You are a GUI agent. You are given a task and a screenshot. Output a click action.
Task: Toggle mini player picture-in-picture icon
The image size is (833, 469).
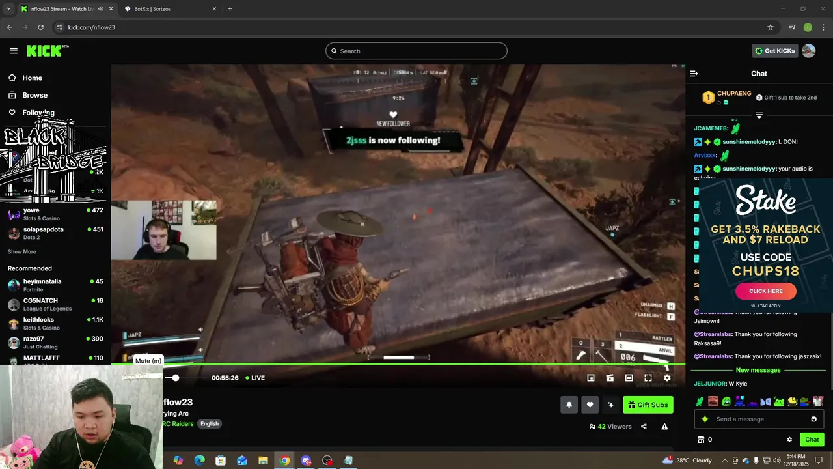pyautogui.click(x=591, y=378)
